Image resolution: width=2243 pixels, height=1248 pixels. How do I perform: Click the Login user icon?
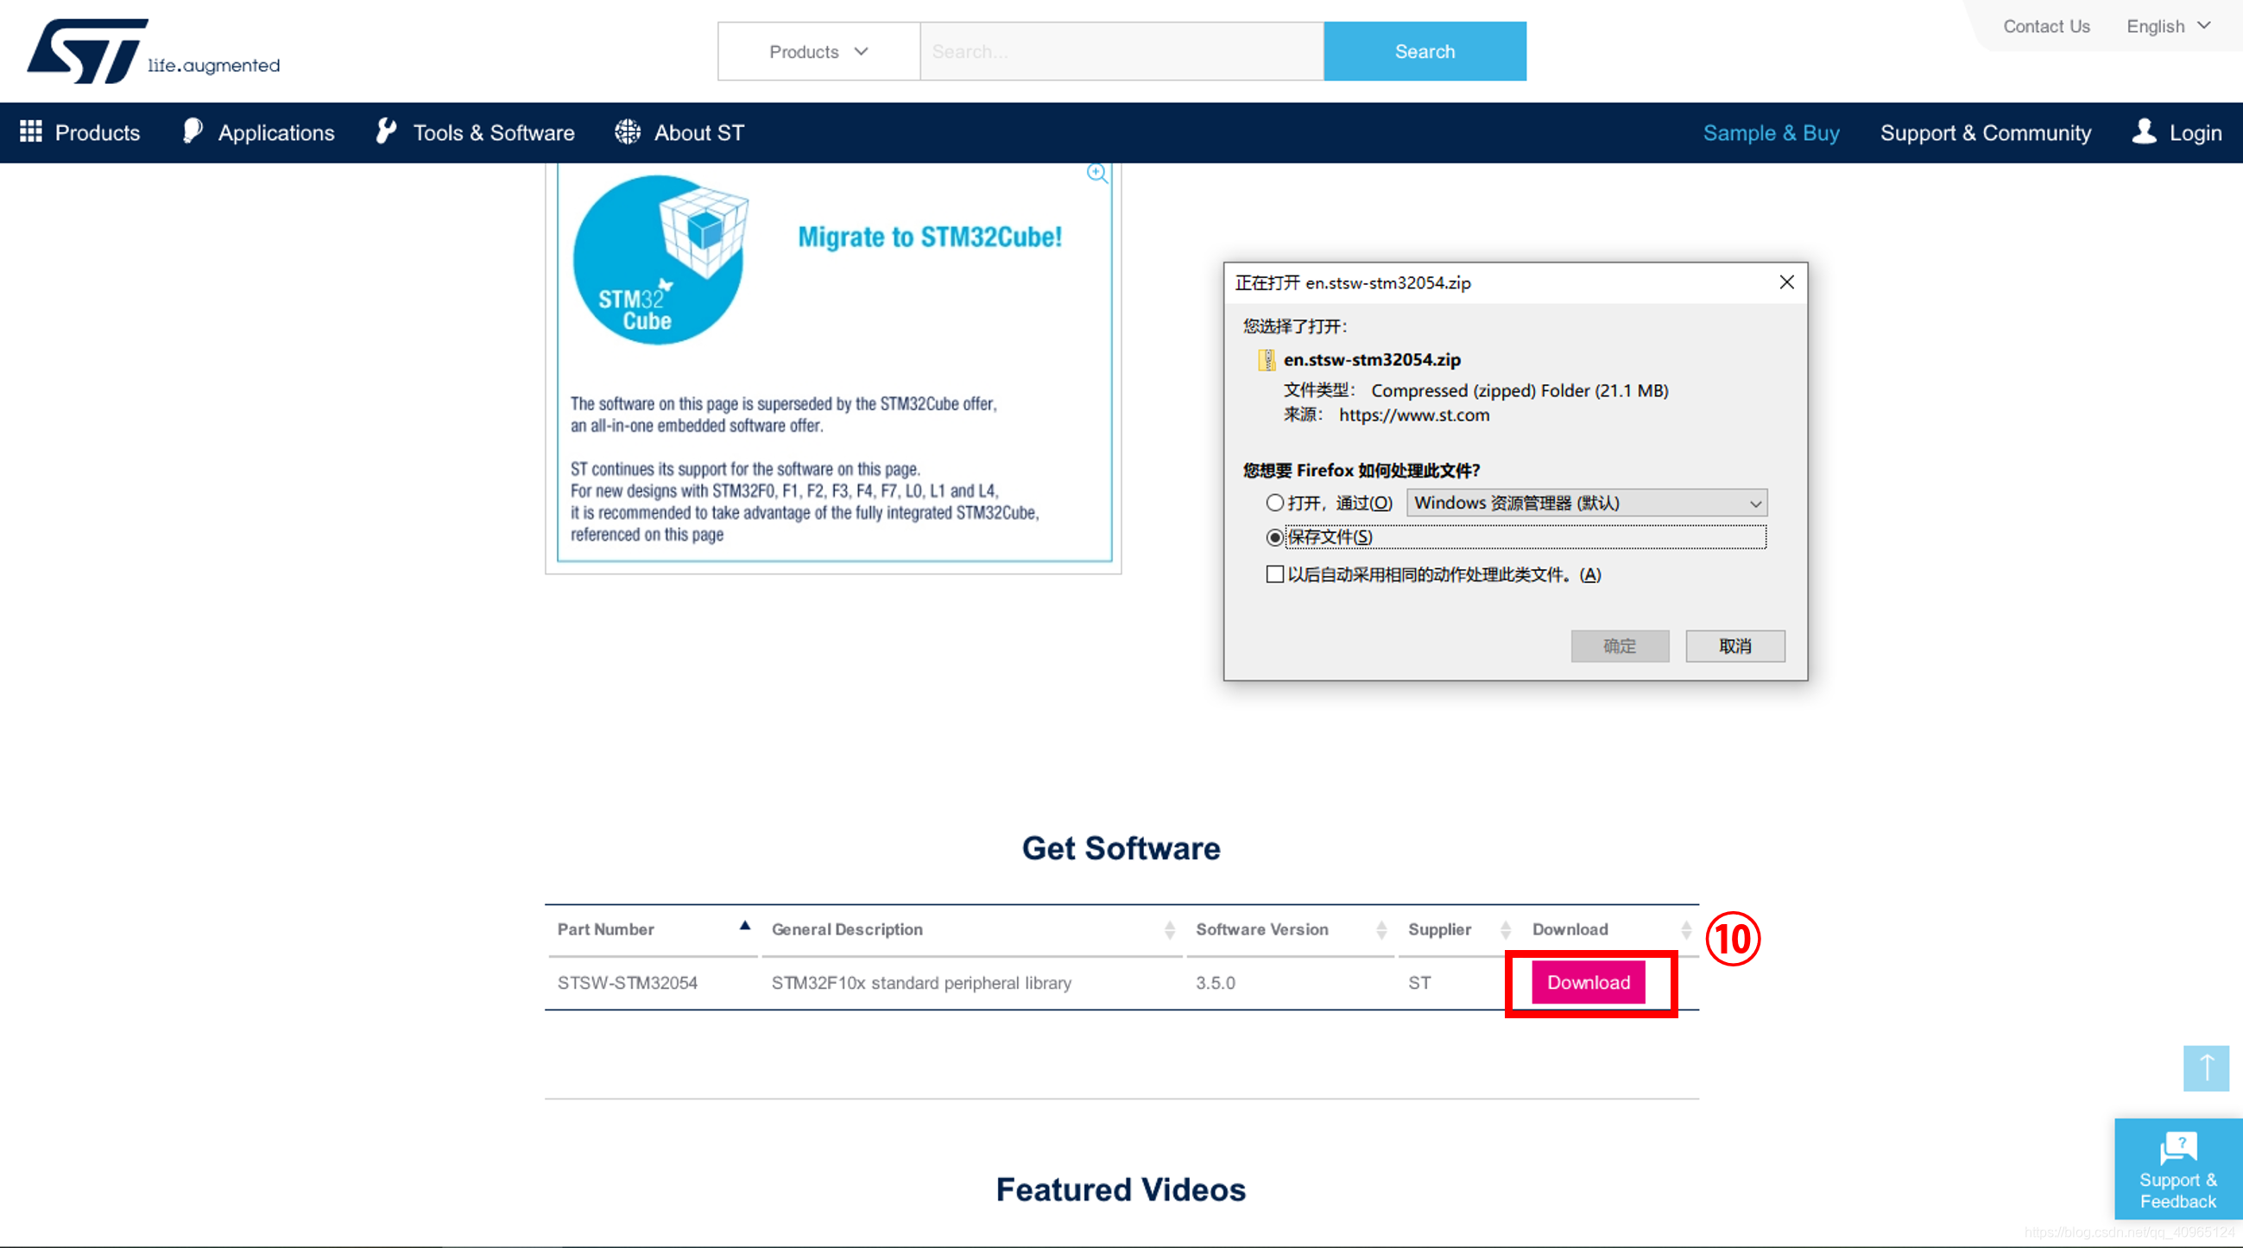pos(2144,131)
